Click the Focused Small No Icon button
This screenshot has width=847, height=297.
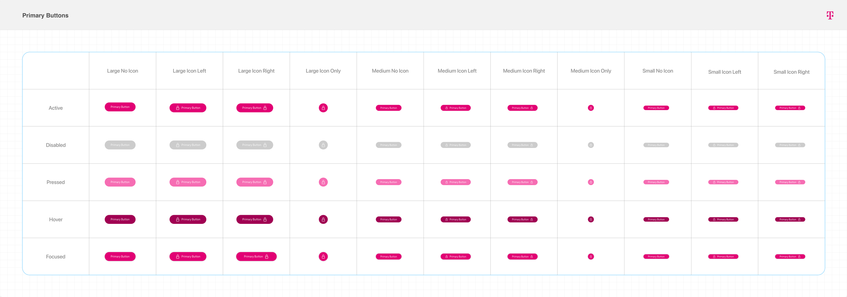coord(656,257)
